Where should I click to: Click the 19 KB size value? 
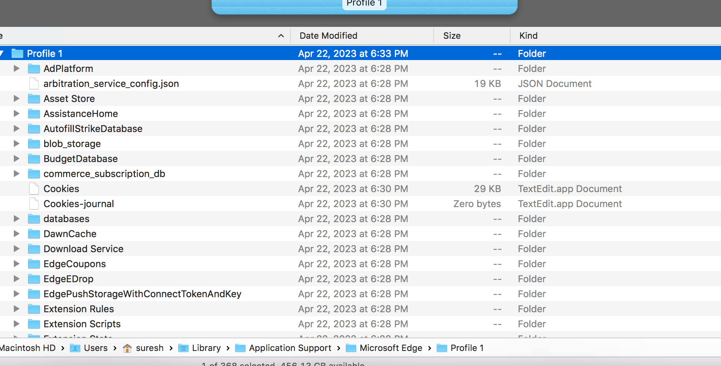pyautogui.click(x=487, y=84)
